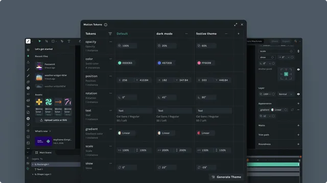Switch to the Main Scene tab
Viewport: 327px width, 183px height.
tap(43, 152)
